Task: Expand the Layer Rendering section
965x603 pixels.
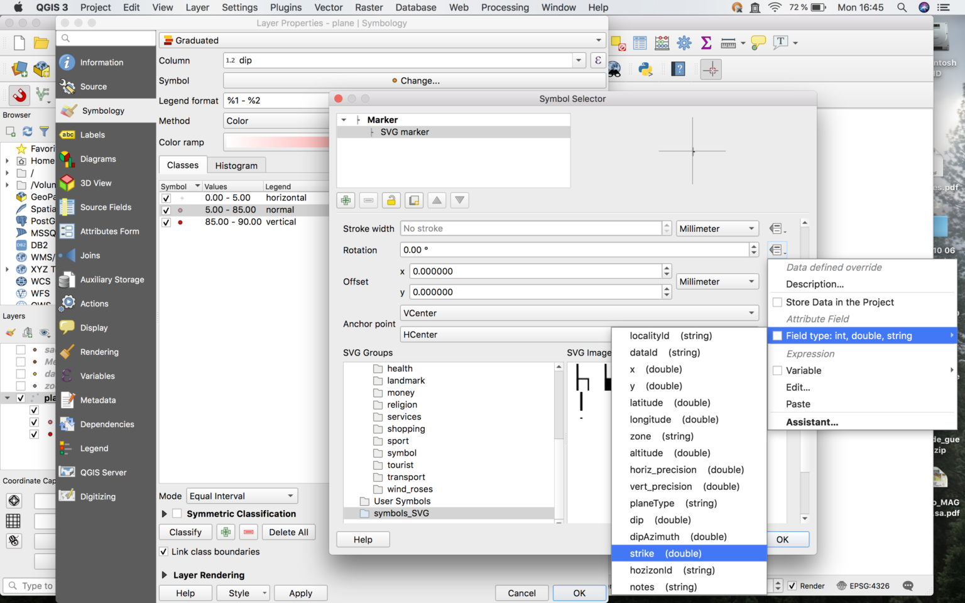Action: point(165,575)
